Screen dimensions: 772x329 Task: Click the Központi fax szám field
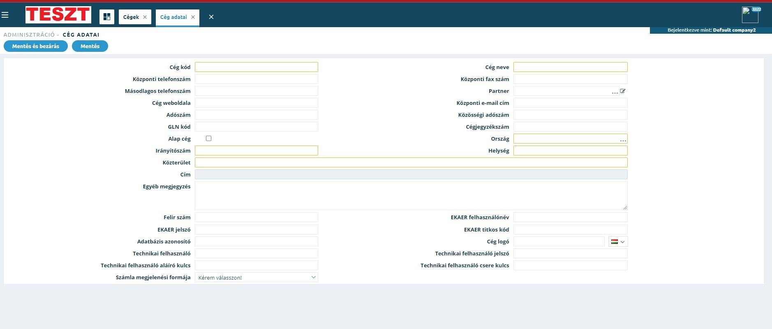571,79
